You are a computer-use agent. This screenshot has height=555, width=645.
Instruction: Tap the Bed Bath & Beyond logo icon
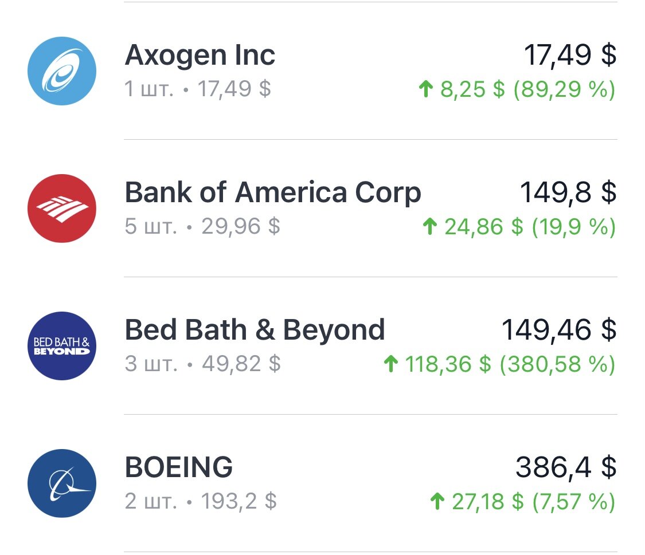pyautogui.click(x=62, y=346)
